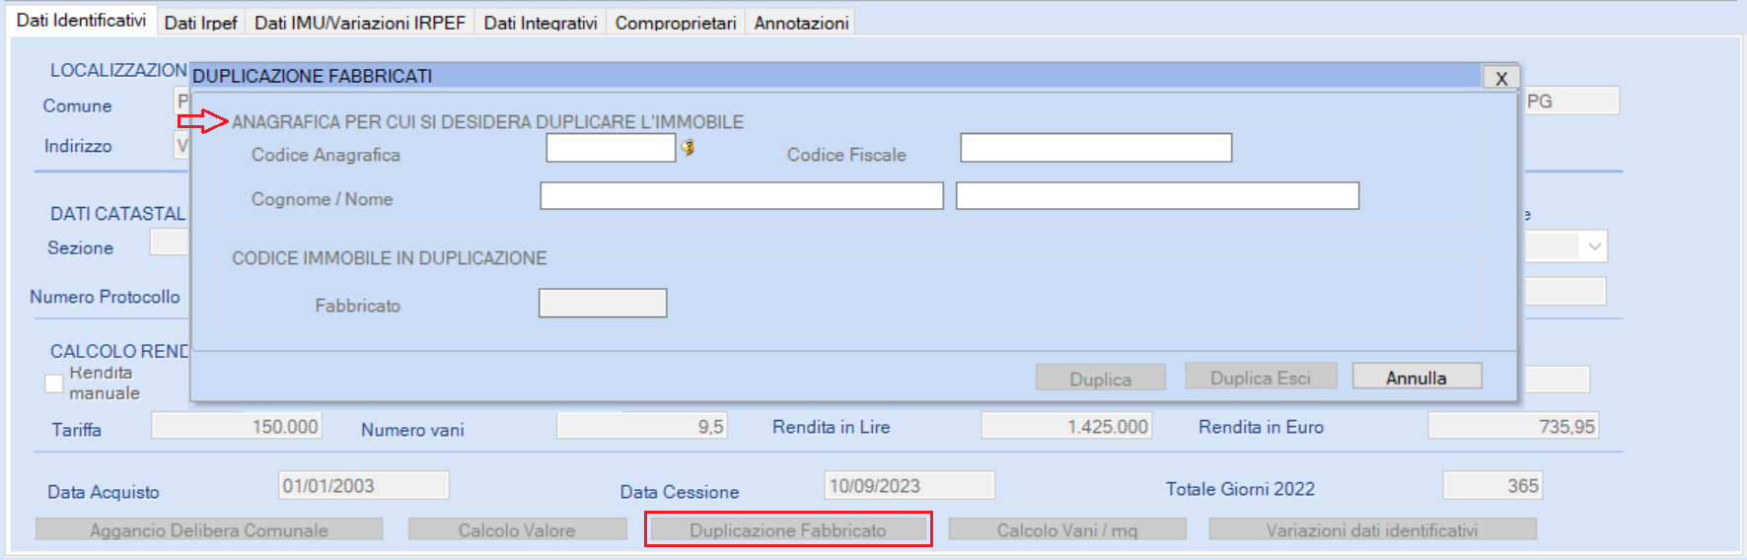Screen dimensions: 1747x560
Task: Click Rendita in Euro field 735,95
Action: click(1513, 426)
